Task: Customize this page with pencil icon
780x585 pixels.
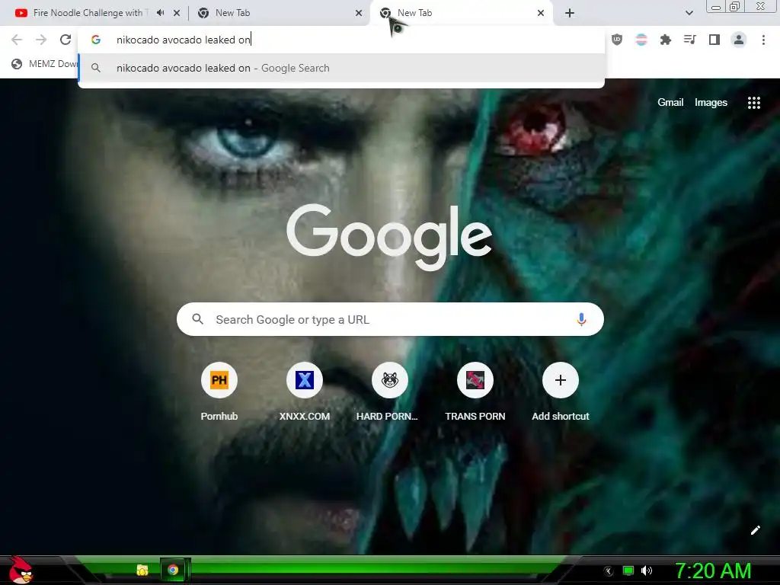Action: 755,530
